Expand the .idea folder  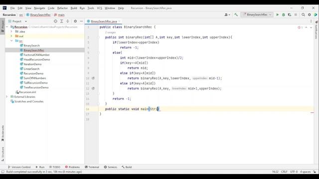(x=11, y=31)
